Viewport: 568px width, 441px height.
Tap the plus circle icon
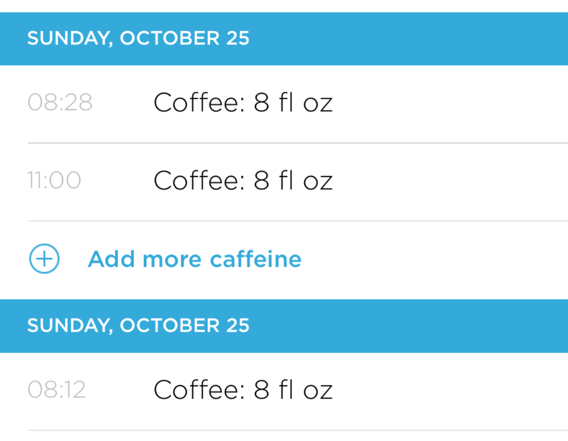click(x=44, y=259)
